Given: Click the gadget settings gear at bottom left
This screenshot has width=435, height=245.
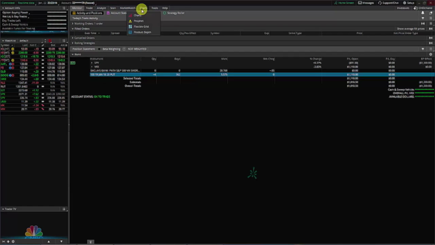Looking at the screenshot, I should click(13, 242).
